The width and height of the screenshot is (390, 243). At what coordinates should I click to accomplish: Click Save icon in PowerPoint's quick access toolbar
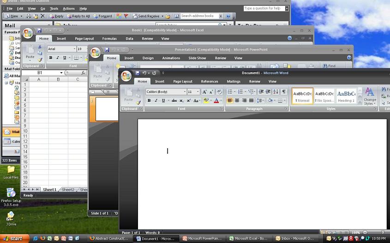coord(107,50)
